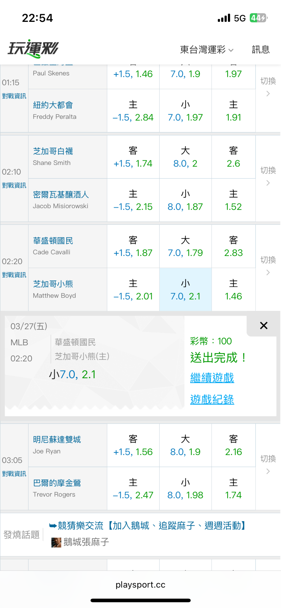Click the 繼續遊戲 link

click(212, 378)
